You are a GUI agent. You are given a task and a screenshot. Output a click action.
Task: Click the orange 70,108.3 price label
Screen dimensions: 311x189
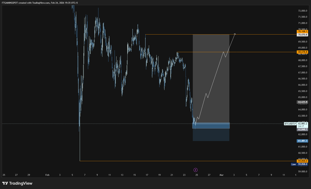[303, 31]
